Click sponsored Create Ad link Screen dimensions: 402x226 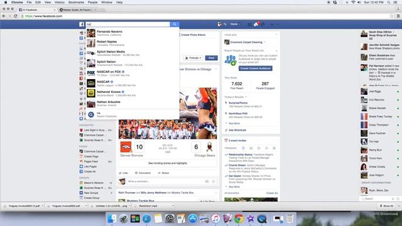tap(272, 193)
